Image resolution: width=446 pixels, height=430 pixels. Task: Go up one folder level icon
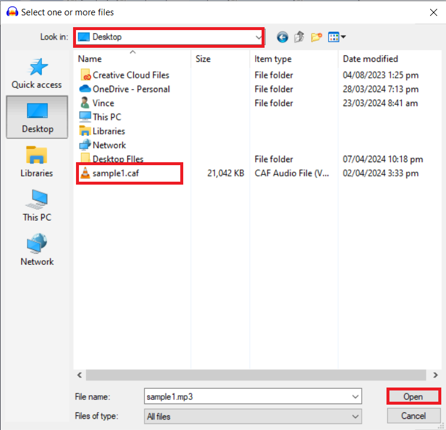[x=299, y=37]
